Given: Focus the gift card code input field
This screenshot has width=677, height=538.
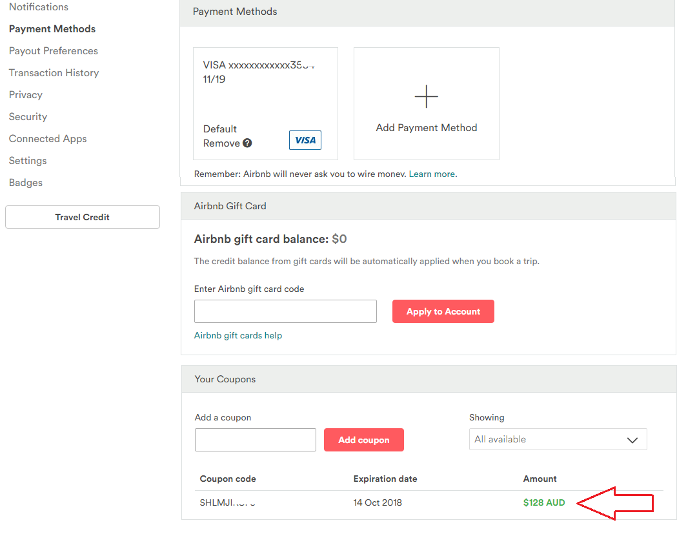Looking at the screenshot, I should click(x=285, y=311).
